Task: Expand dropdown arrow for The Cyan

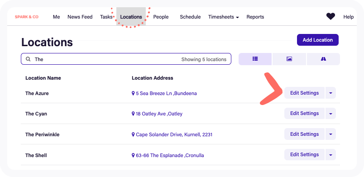Action: point(330,114)
